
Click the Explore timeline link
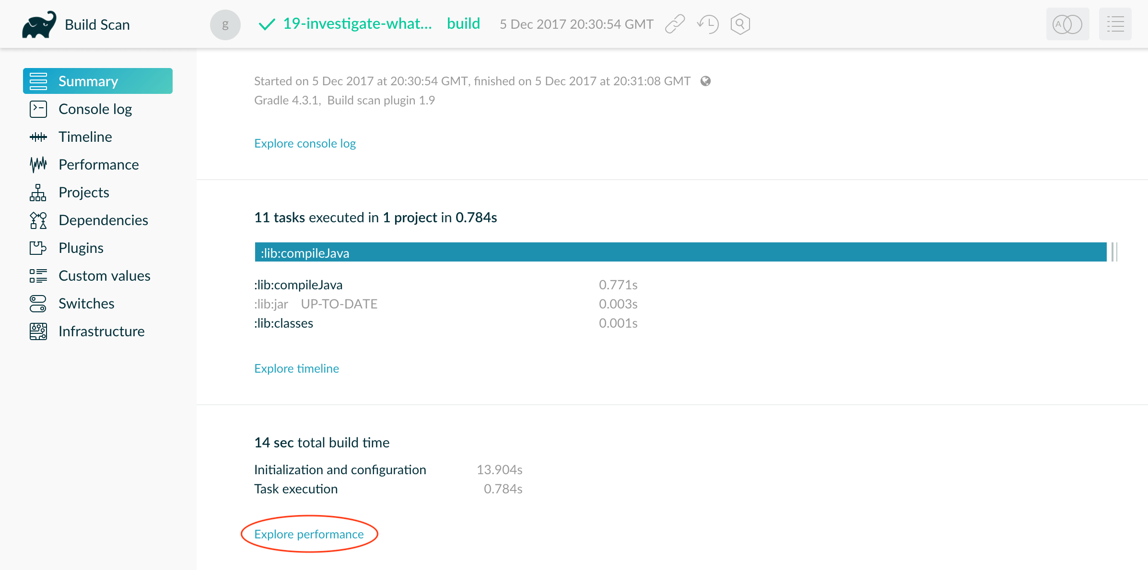(x=296, y=367)
